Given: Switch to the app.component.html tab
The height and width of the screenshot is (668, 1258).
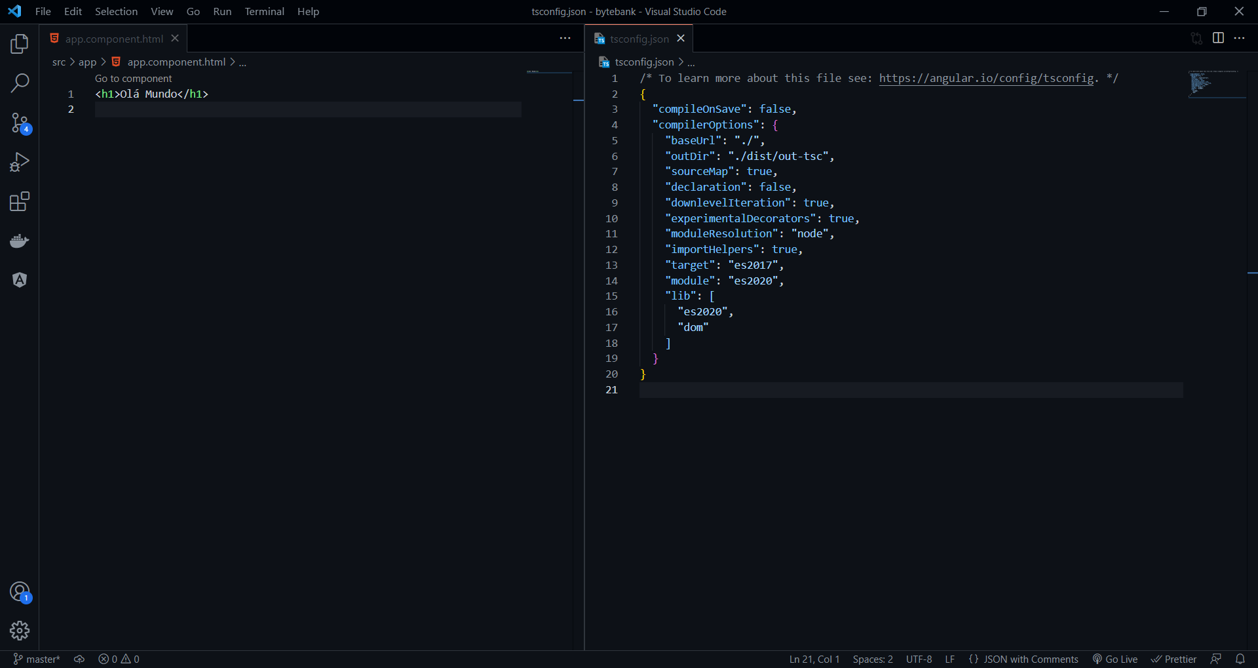Looking at the screenshot, I should [113, 39].
